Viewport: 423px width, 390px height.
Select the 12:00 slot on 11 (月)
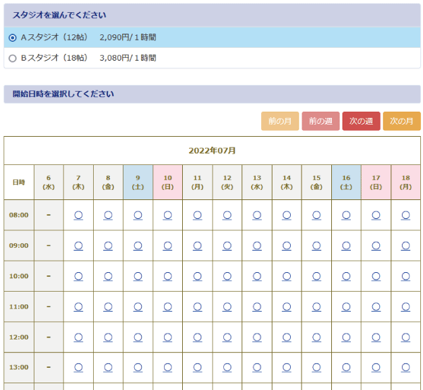197,337
